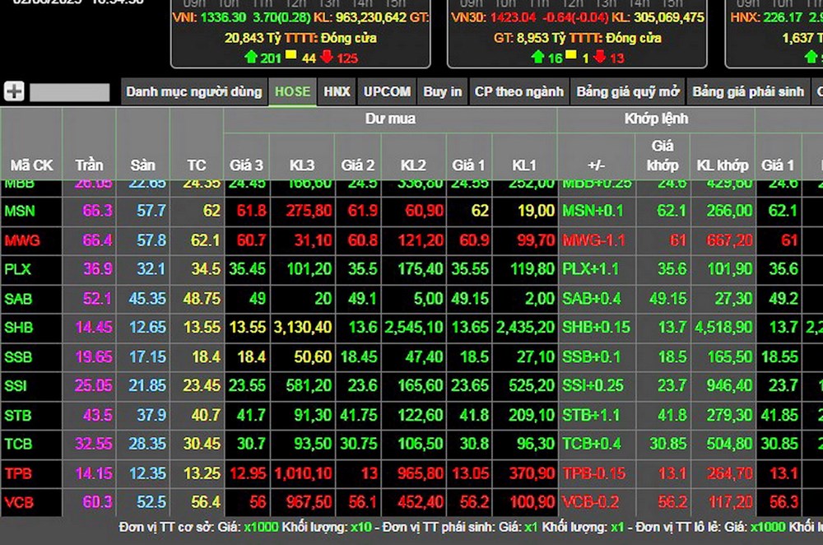Screen dimensions: 823x545
Task: Open the MSN ticker in Mã CK column
Action: click(20, 211)
